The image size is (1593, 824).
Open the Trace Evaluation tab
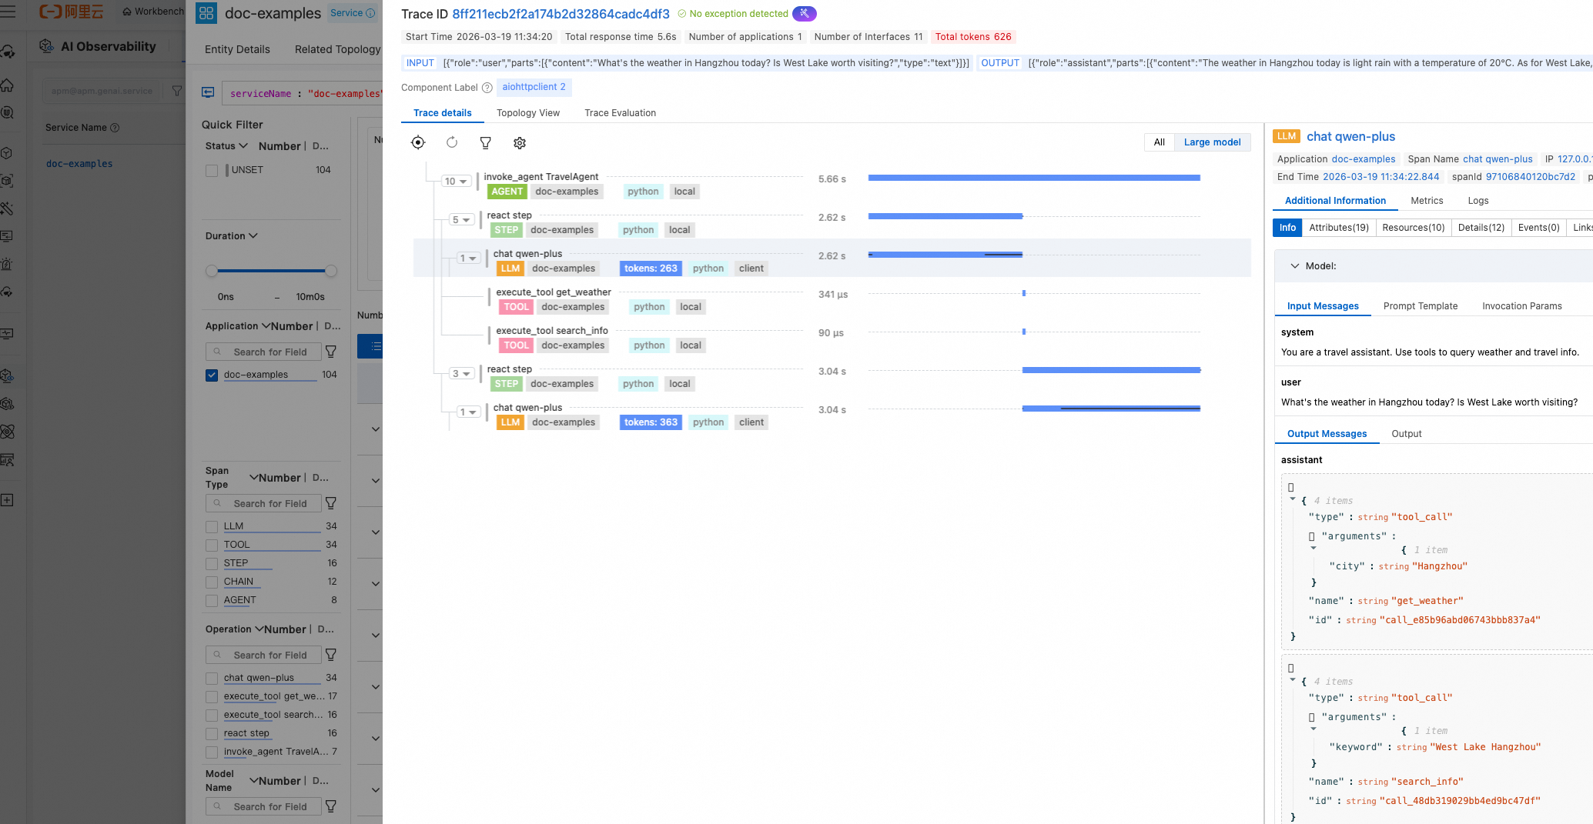click(621, 113)
